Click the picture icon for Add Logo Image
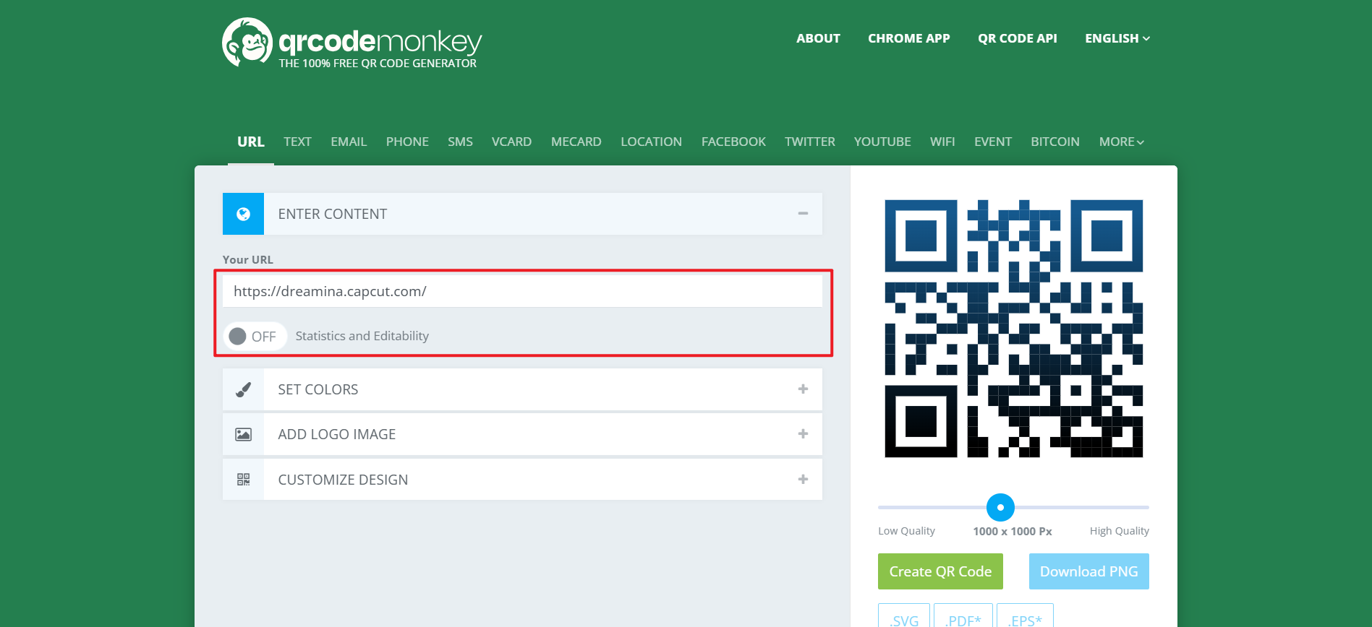Image resolution: width=1372 pixels, height=627 pixels. (243, 434)
